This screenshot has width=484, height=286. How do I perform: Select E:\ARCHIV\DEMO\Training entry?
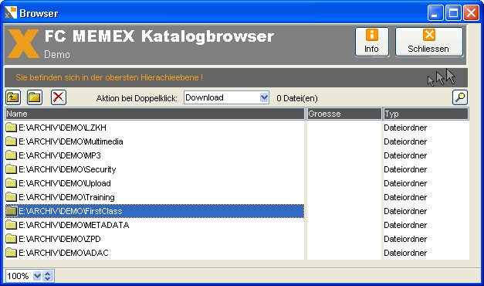coord(66,197)
